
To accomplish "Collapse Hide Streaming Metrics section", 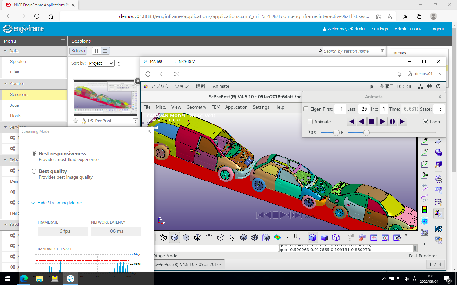I will (x=60, y=203).
